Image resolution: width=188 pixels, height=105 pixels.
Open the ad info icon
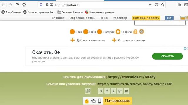185,48
